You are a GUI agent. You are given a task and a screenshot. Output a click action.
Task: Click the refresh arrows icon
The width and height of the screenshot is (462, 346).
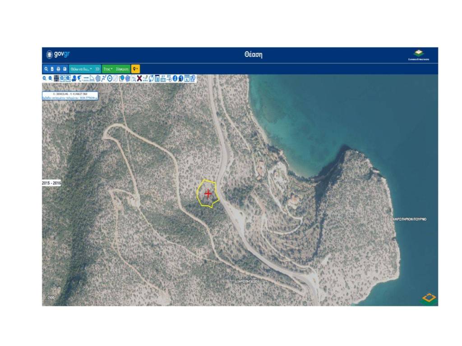(151, 78)
